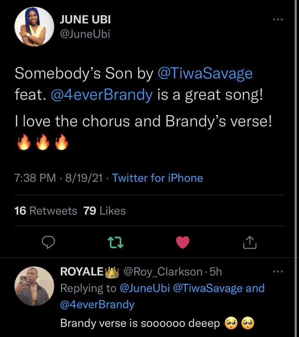The width and height of the screenshot is (299, 337).
Task: Open JUNE UBI display name
Action: point(85,19)
